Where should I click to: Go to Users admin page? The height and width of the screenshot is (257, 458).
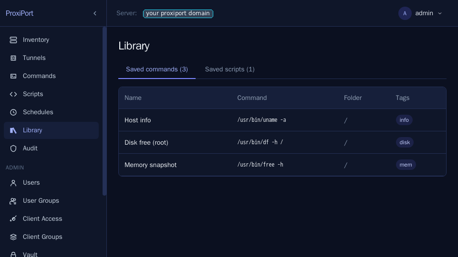(51, 183)
